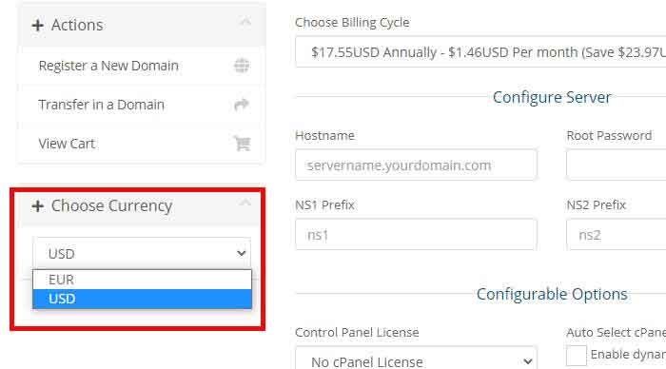The width and height of the screenshot is (666, 369).
Task: Focus the Root Password field
Action: (x=617, y=165)
